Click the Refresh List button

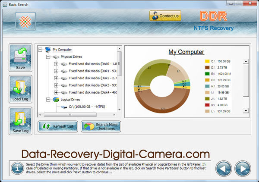58,126
